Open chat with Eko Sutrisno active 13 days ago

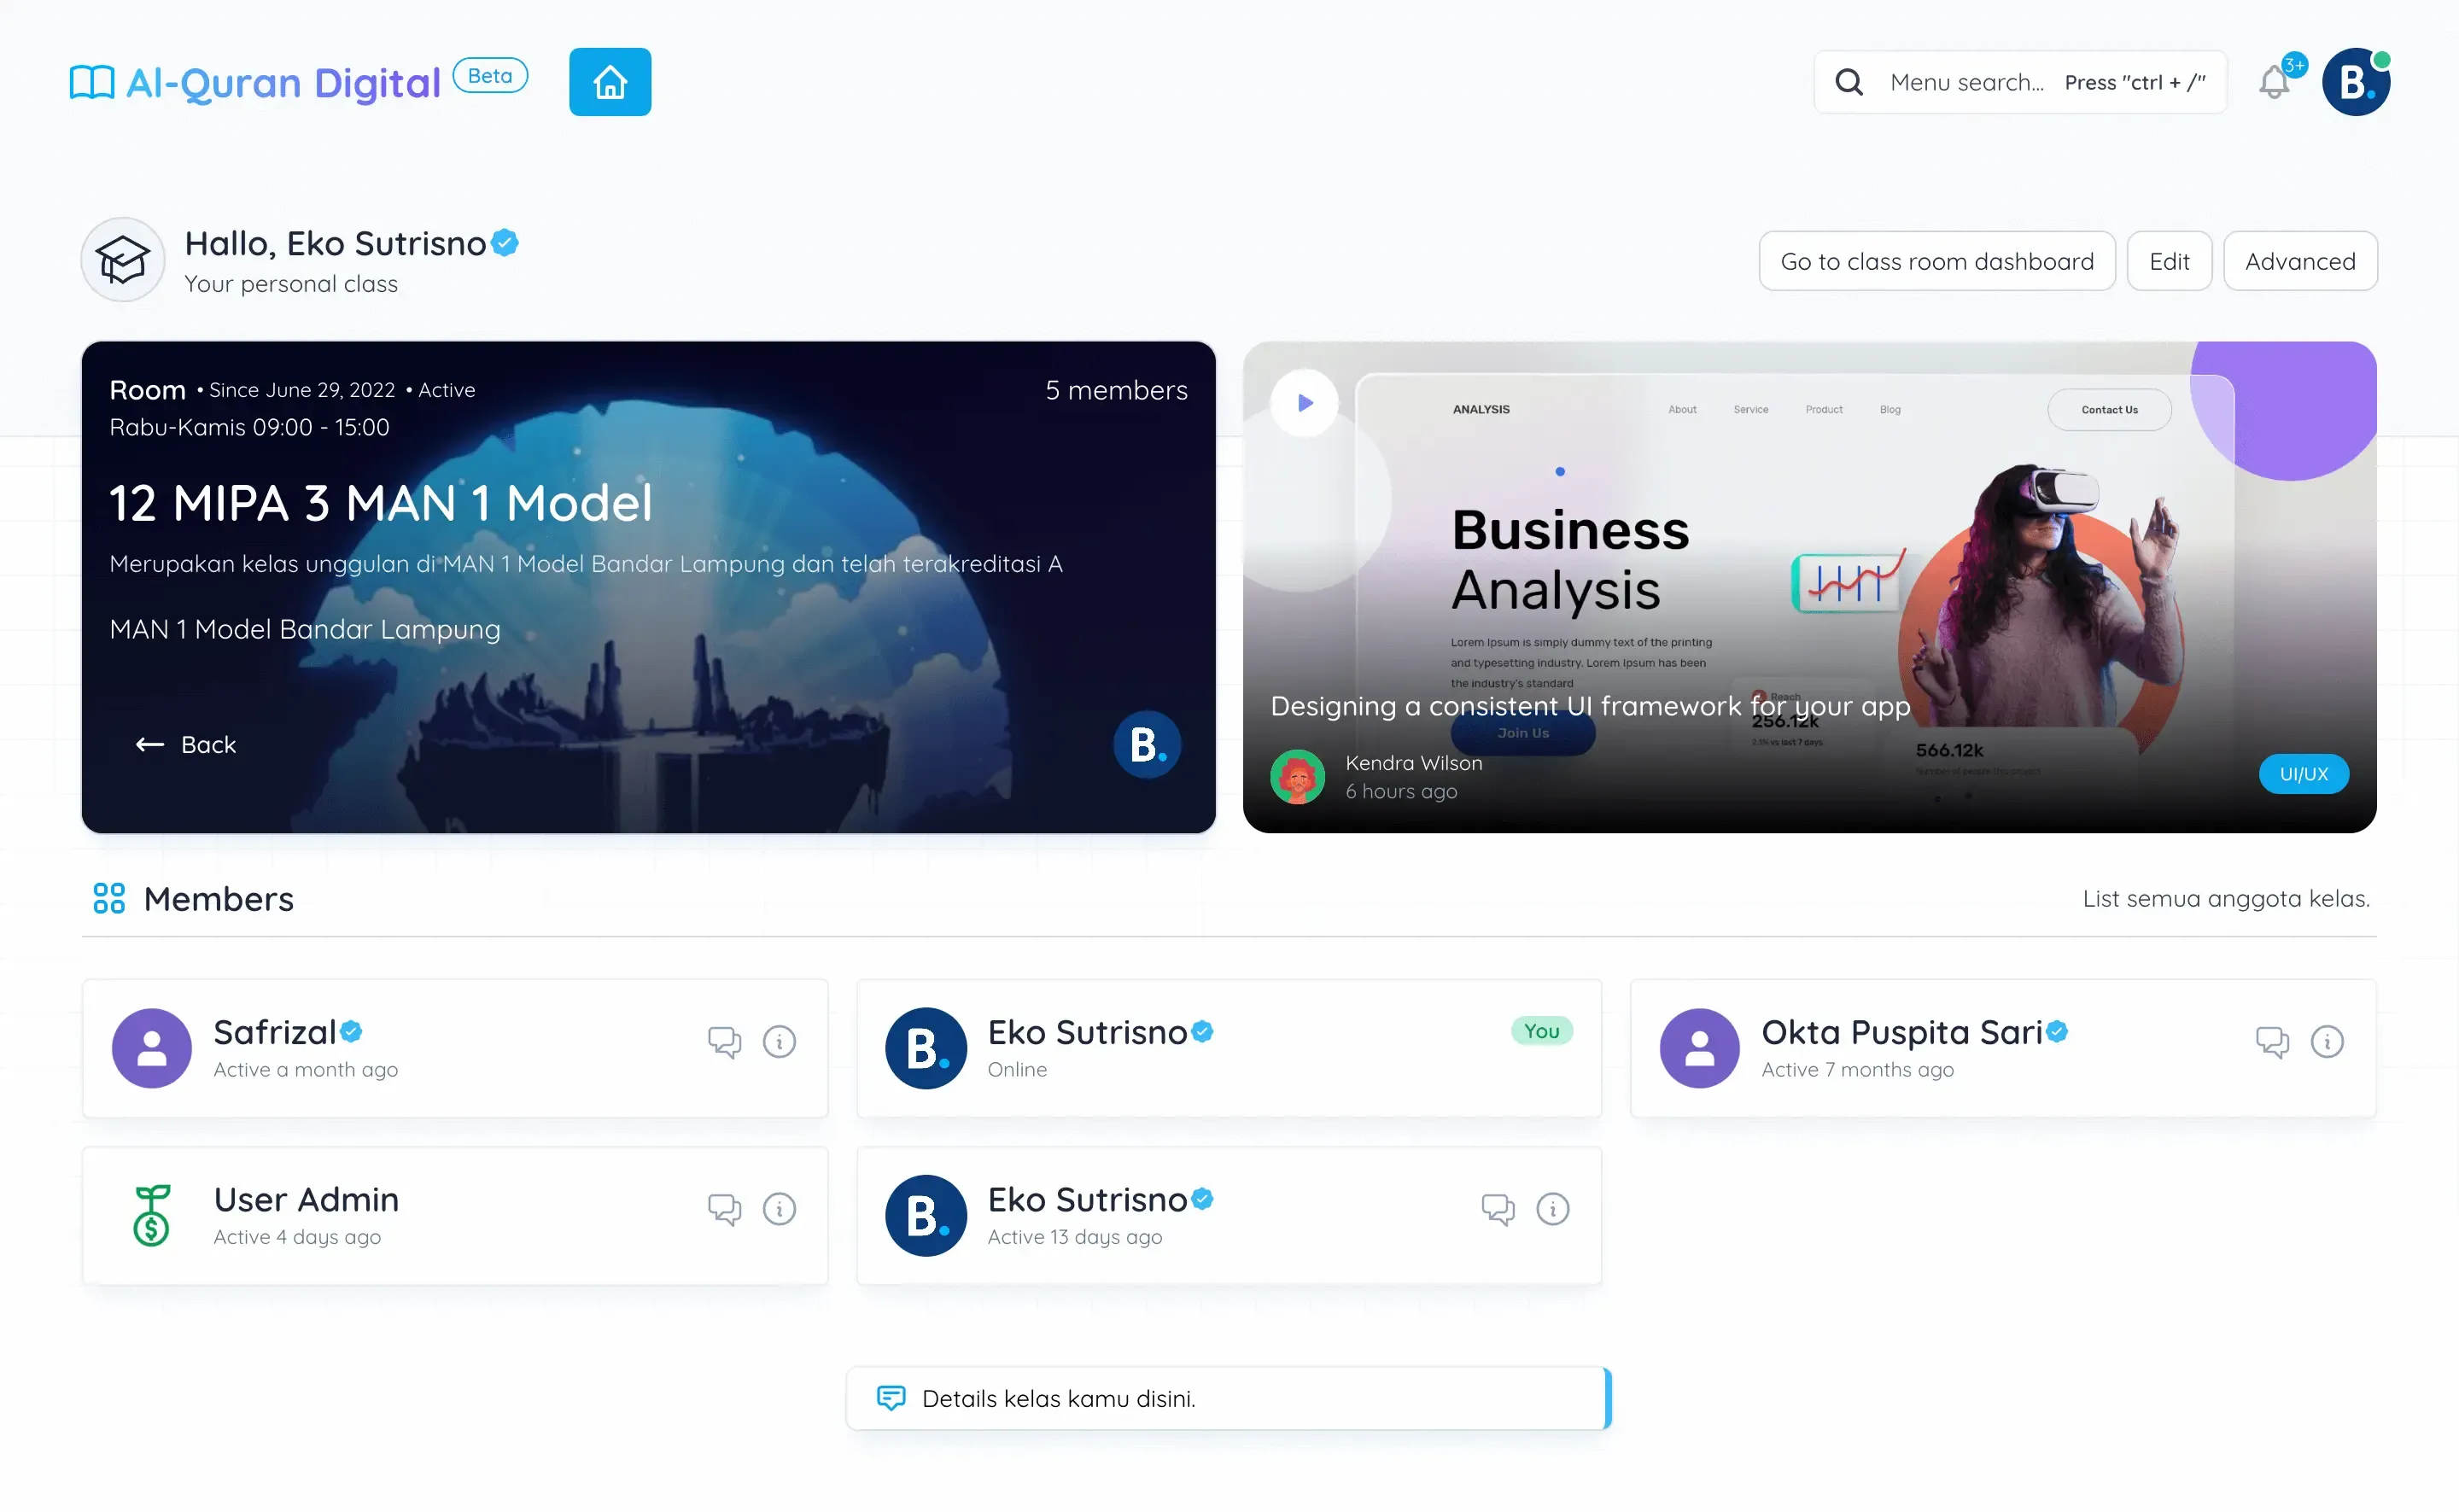pyautogui.click(x=1498, y=1209)
